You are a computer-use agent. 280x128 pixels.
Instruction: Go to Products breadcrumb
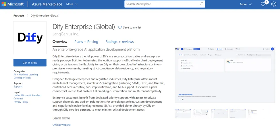coord(19,15)
